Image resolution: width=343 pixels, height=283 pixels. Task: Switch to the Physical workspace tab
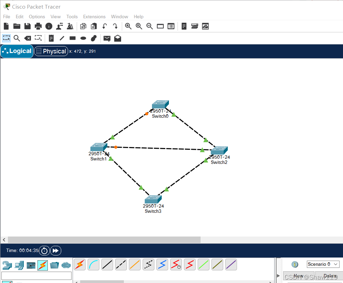[51, 51]
